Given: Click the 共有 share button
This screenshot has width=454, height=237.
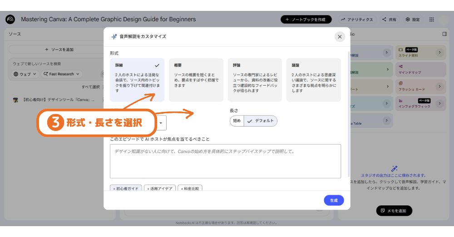Looking at the screenshot, I should 389,19.
